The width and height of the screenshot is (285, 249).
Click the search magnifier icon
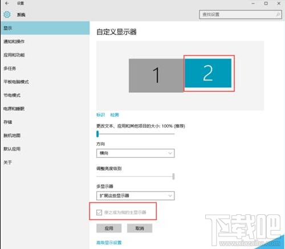click(x=278, y=14)
